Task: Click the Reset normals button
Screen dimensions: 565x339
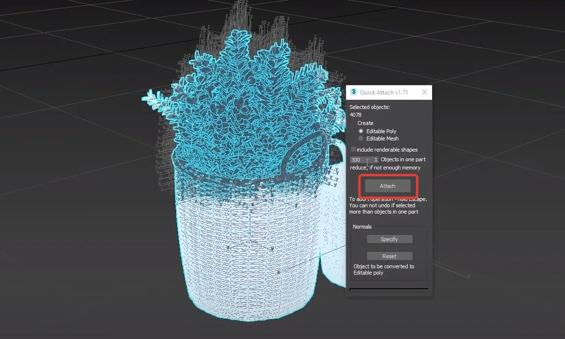Action: click(x=389, y=256)
